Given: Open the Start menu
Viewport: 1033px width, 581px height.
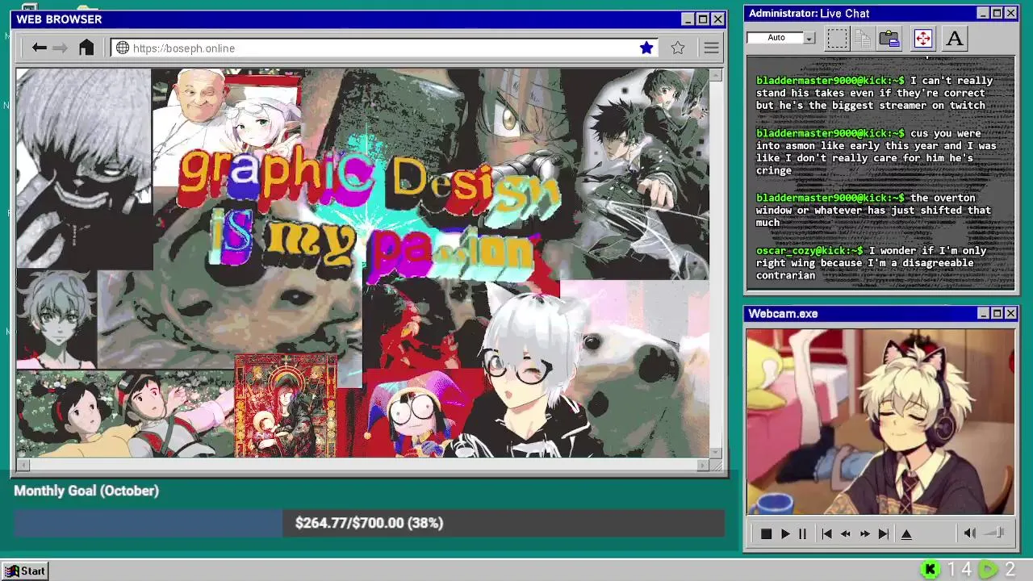Looking at the screenshot, I should pos(25,571).
